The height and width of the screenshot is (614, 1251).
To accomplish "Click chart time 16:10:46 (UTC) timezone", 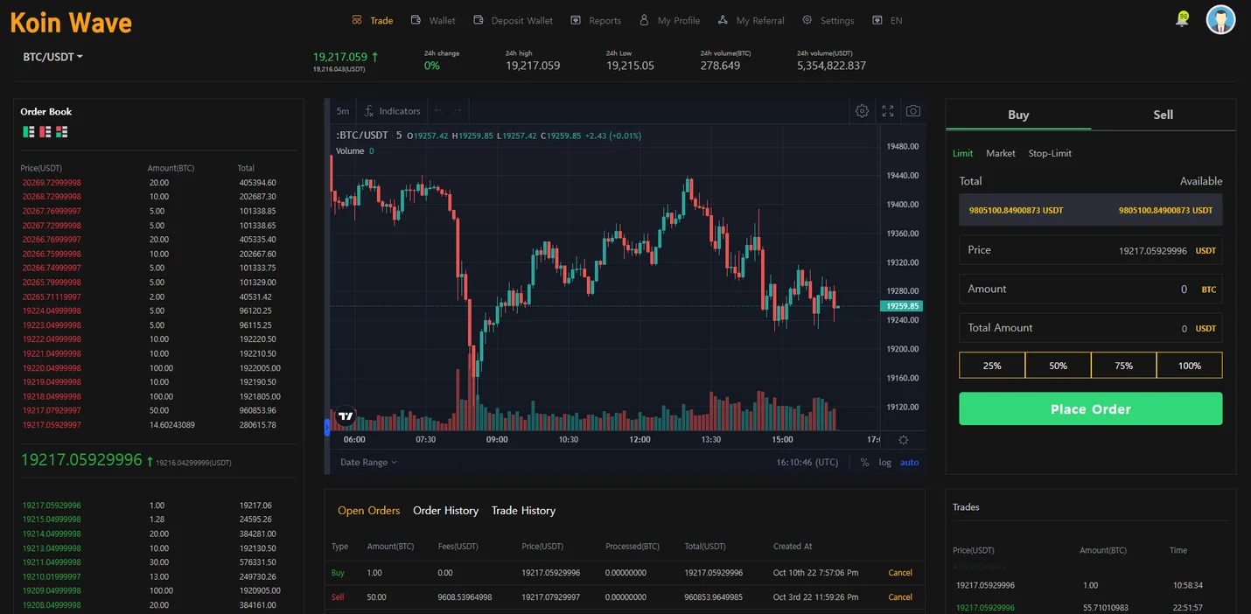I will pyautogui.click(x=807, y=463).
